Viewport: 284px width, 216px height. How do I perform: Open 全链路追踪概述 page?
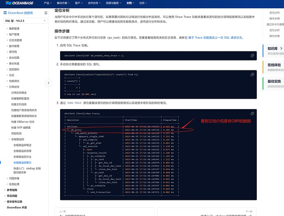(22, 145)
